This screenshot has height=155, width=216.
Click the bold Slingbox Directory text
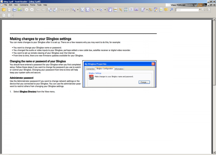click(28, 92)
